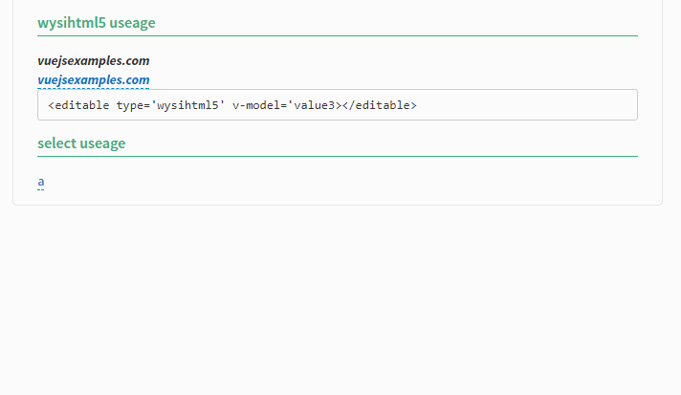Click divider line under "wysihtml5 useage" heading

click(x=337, y=35)
